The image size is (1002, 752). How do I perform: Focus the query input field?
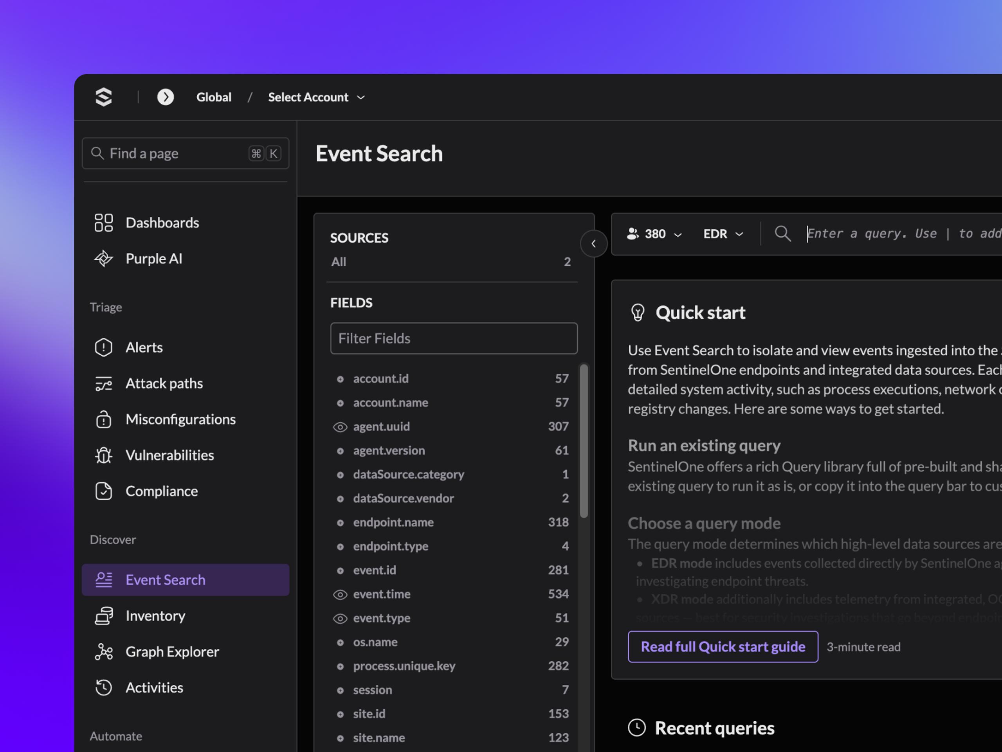904,234
